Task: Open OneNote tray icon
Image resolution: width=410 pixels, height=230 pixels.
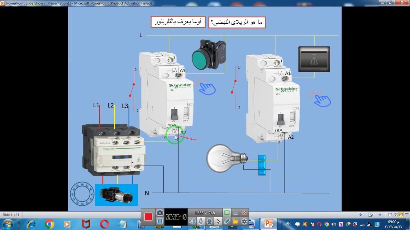Action: (x=341, y=224)
